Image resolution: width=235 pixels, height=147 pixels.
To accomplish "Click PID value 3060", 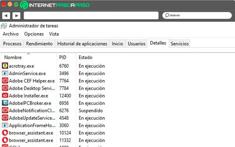I will point(64,126).
